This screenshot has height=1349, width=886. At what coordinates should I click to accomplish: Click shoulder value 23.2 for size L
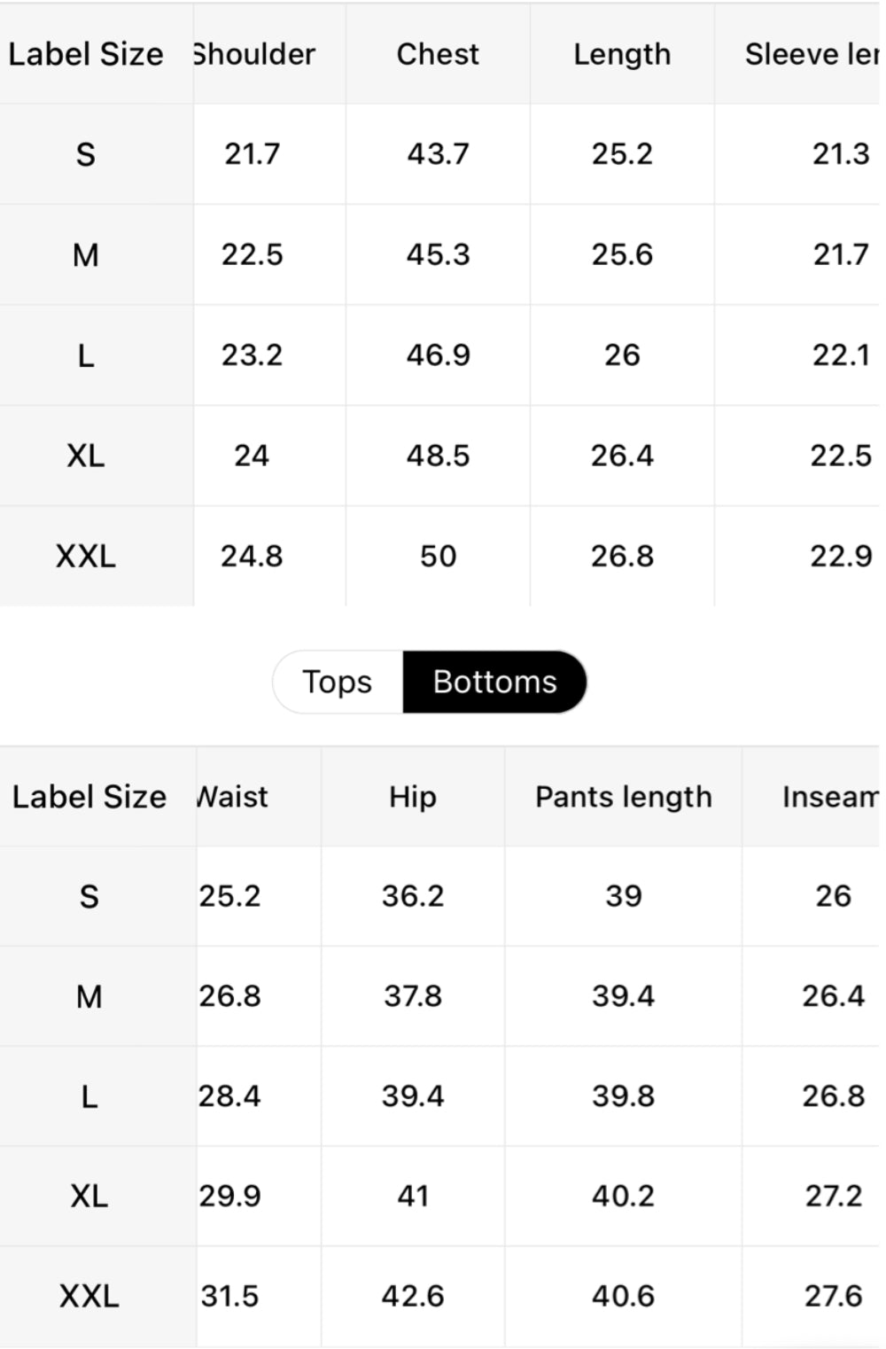[252, 355]
